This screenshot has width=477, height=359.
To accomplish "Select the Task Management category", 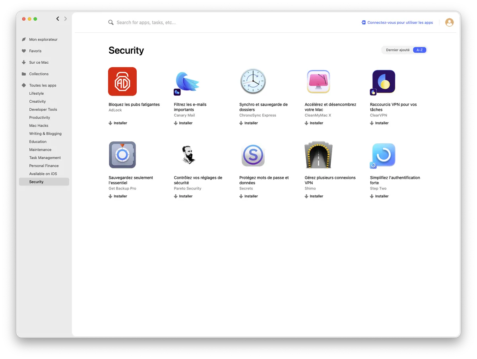I will click(44, 158).
